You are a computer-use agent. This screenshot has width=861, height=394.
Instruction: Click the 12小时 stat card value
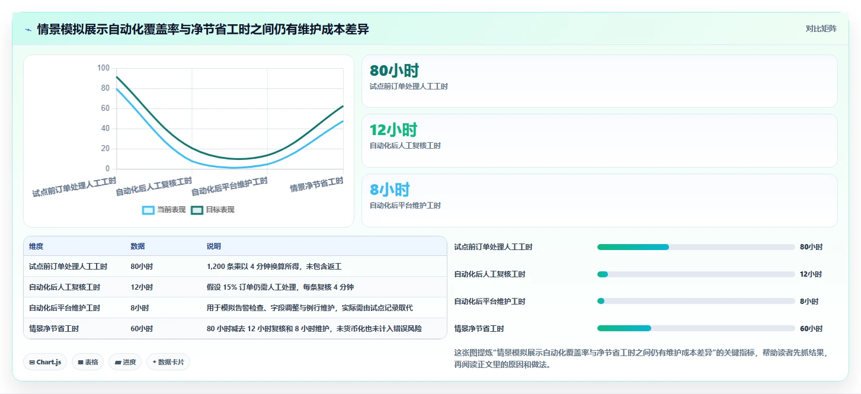pos(393,130)
